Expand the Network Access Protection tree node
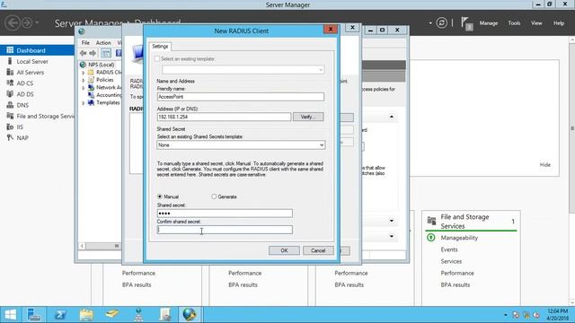Screen dimensions: 575x323 coord(84,88)
